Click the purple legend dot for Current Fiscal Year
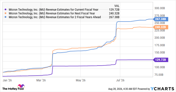176x92 pixels. coord(5,9)
